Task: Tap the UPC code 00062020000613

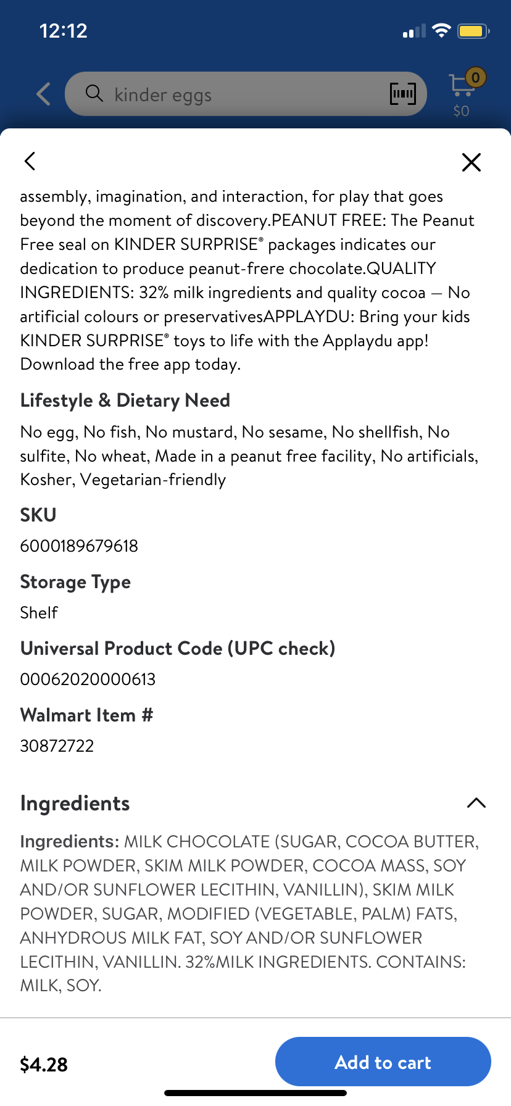Action: click(88, 679)
